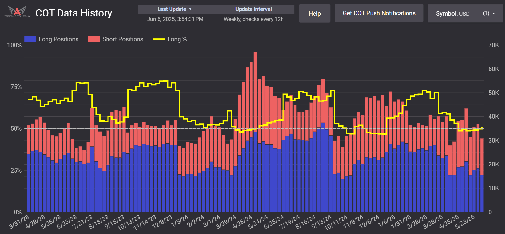Toggle the Short Positions legend label

pyautogui.click(x=123, y=39)
